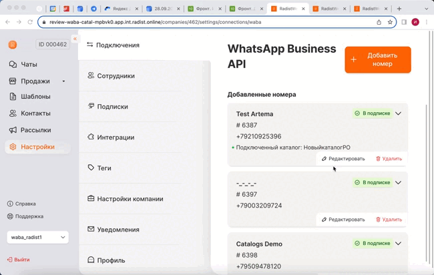The height and width of the screenshot is (275, 434).
Task: Open the browser three-dot menu
Action: (x=427, y=22)
